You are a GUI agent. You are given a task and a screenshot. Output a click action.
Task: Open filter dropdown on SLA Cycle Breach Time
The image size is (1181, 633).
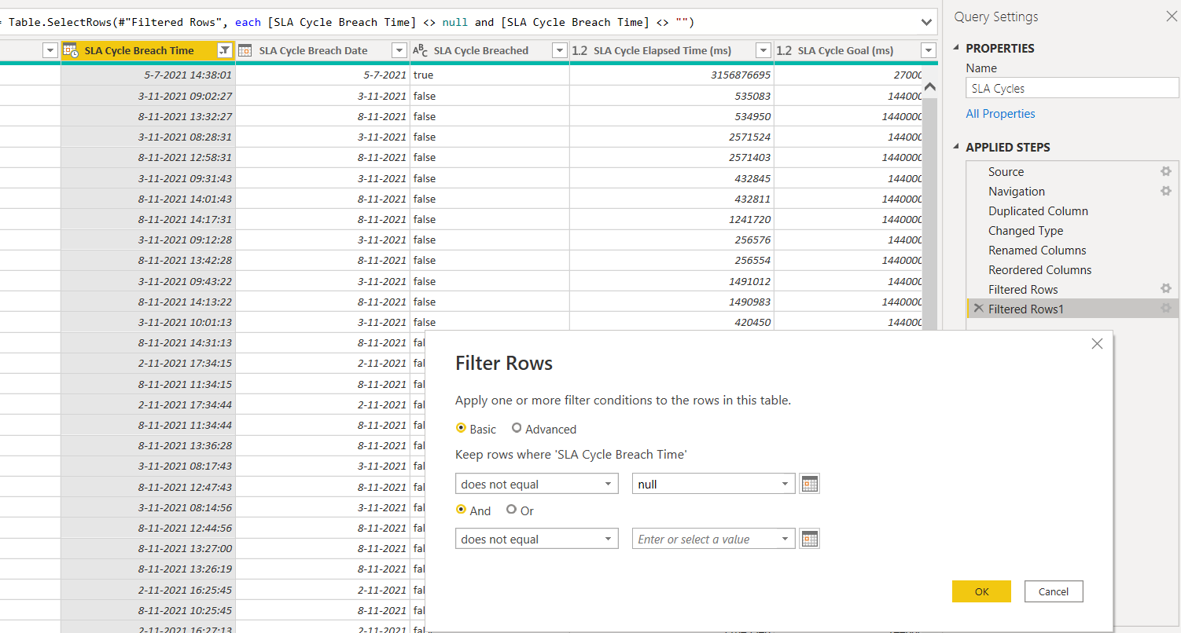pos(224,50)
